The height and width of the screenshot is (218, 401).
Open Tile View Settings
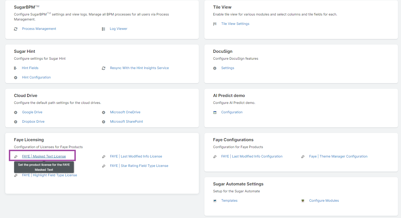(x=235, y=24)
